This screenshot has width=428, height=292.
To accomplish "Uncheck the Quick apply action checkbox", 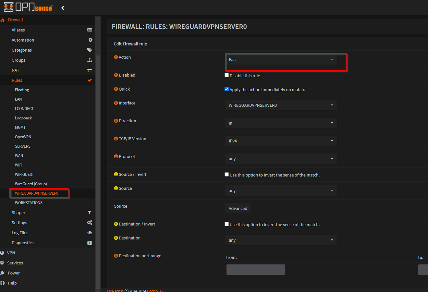I will (x=227, y=89).
